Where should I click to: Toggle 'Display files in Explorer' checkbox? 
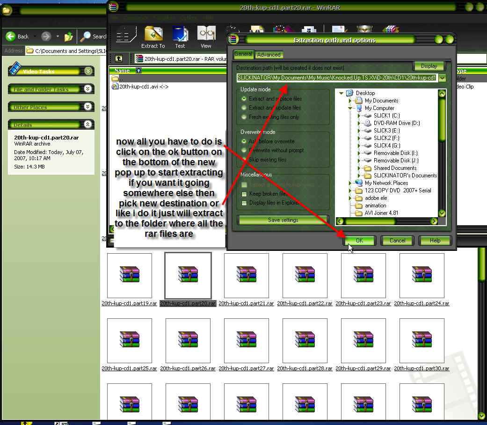(x=244, y=203)
